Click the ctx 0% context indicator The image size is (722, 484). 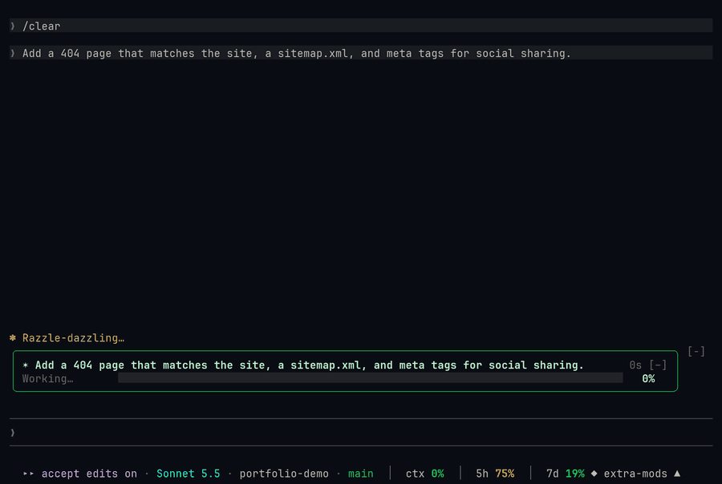[424, 474]
